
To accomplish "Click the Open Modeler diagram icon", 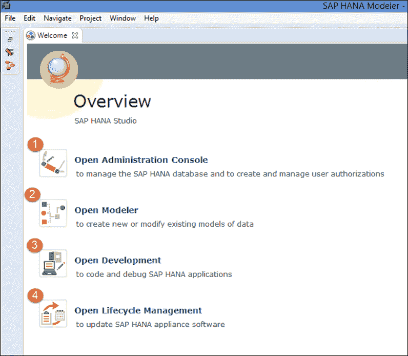I will pyautogui.click(x=53, y=213).
